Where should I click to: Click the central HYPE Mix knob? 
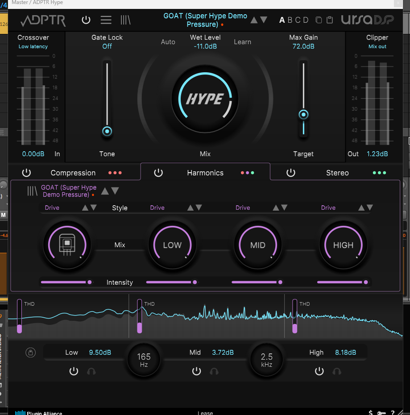(x=205, y=99)
